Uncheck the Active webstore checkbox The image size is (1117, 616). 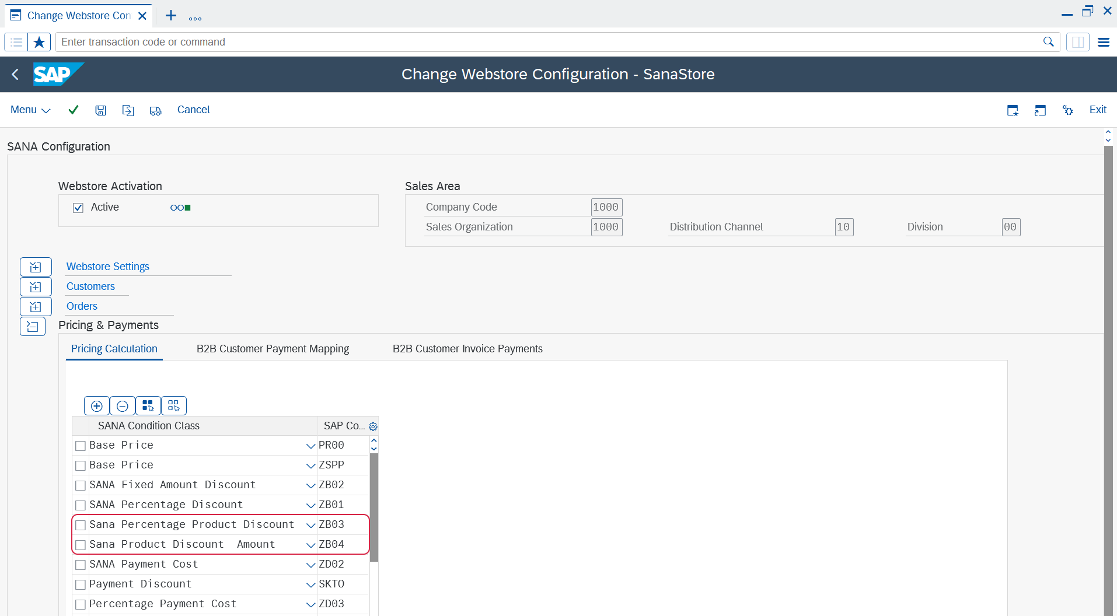[78, 208]
